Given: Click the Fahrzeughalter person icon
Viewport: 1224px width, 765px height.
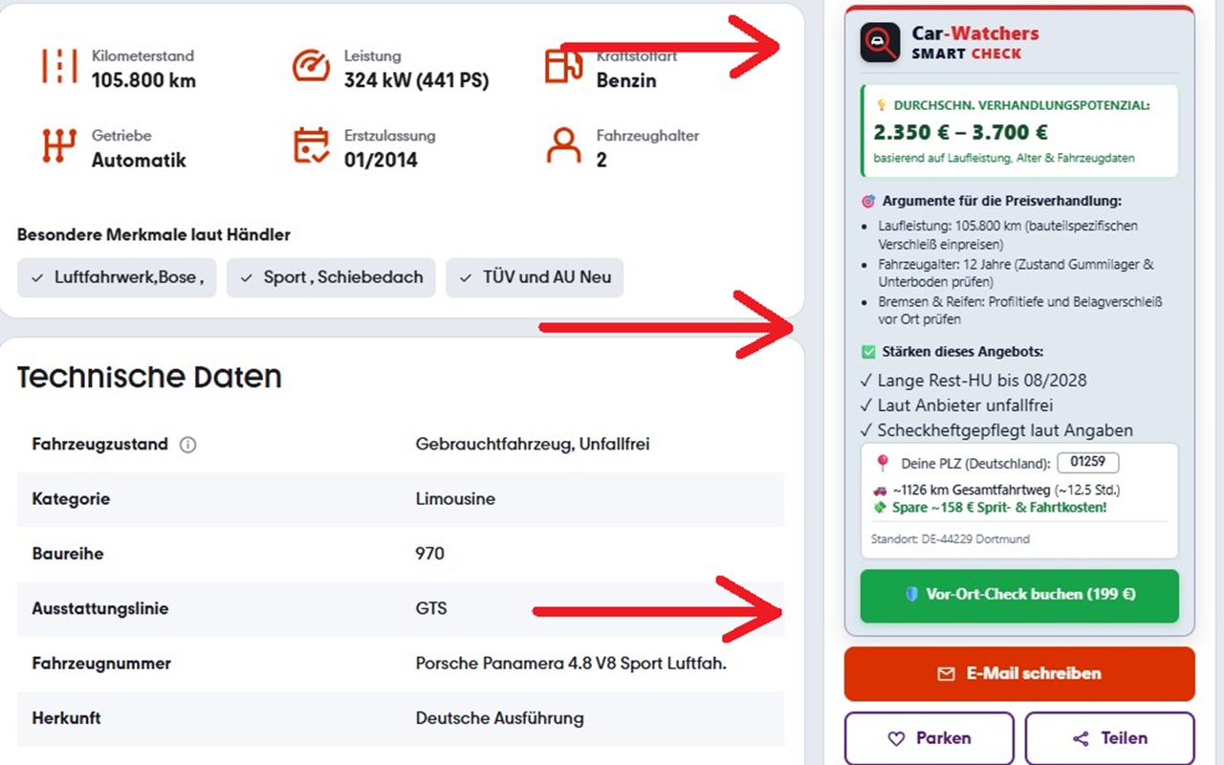Looking at the screenshot, I should [563, 146].
